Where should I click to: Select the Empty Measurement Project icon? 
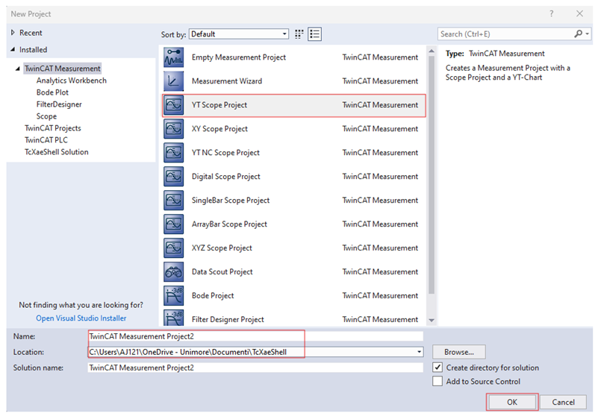(173, 57)
